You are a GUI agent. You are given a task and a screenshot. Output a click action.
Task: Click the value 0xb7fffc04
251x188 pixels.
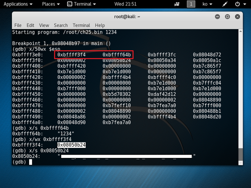pyautogui.click(x=207, y=83)
